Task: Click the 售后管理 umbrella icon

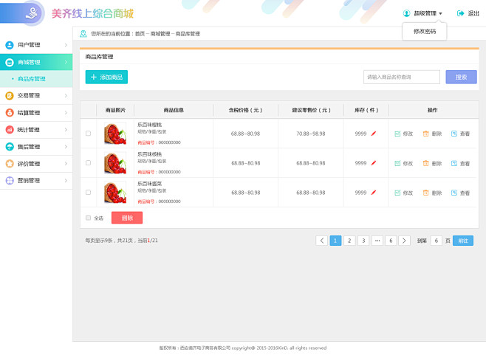Action: (10, 147)
